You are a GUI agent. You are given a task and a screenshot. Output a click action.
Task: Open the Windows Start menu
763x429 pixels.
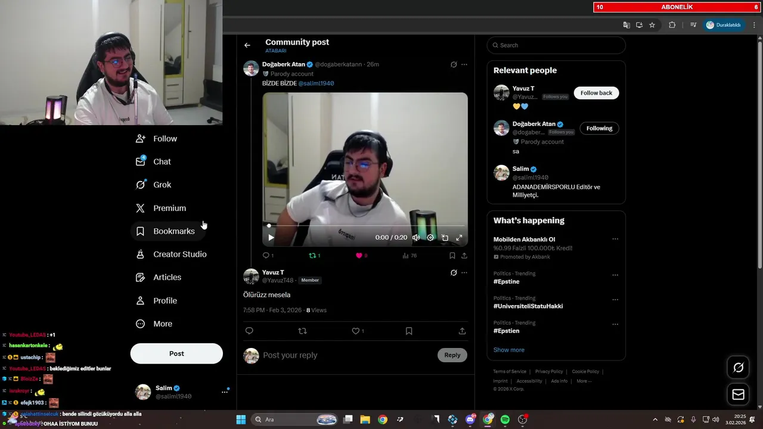pos(241,419)
